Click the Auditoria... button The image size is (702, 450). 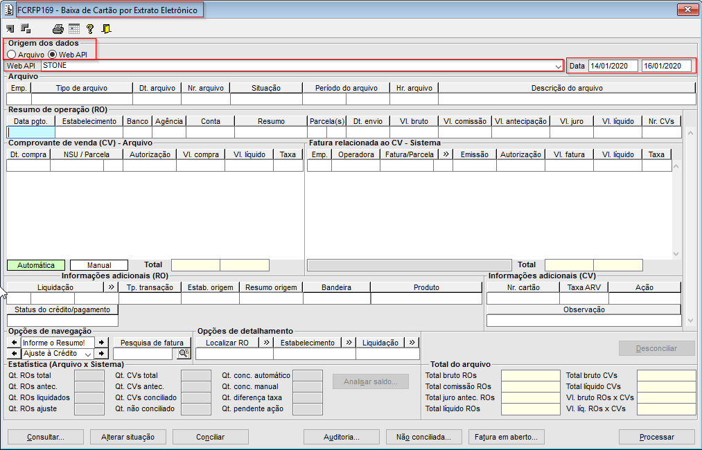(342, 437)
